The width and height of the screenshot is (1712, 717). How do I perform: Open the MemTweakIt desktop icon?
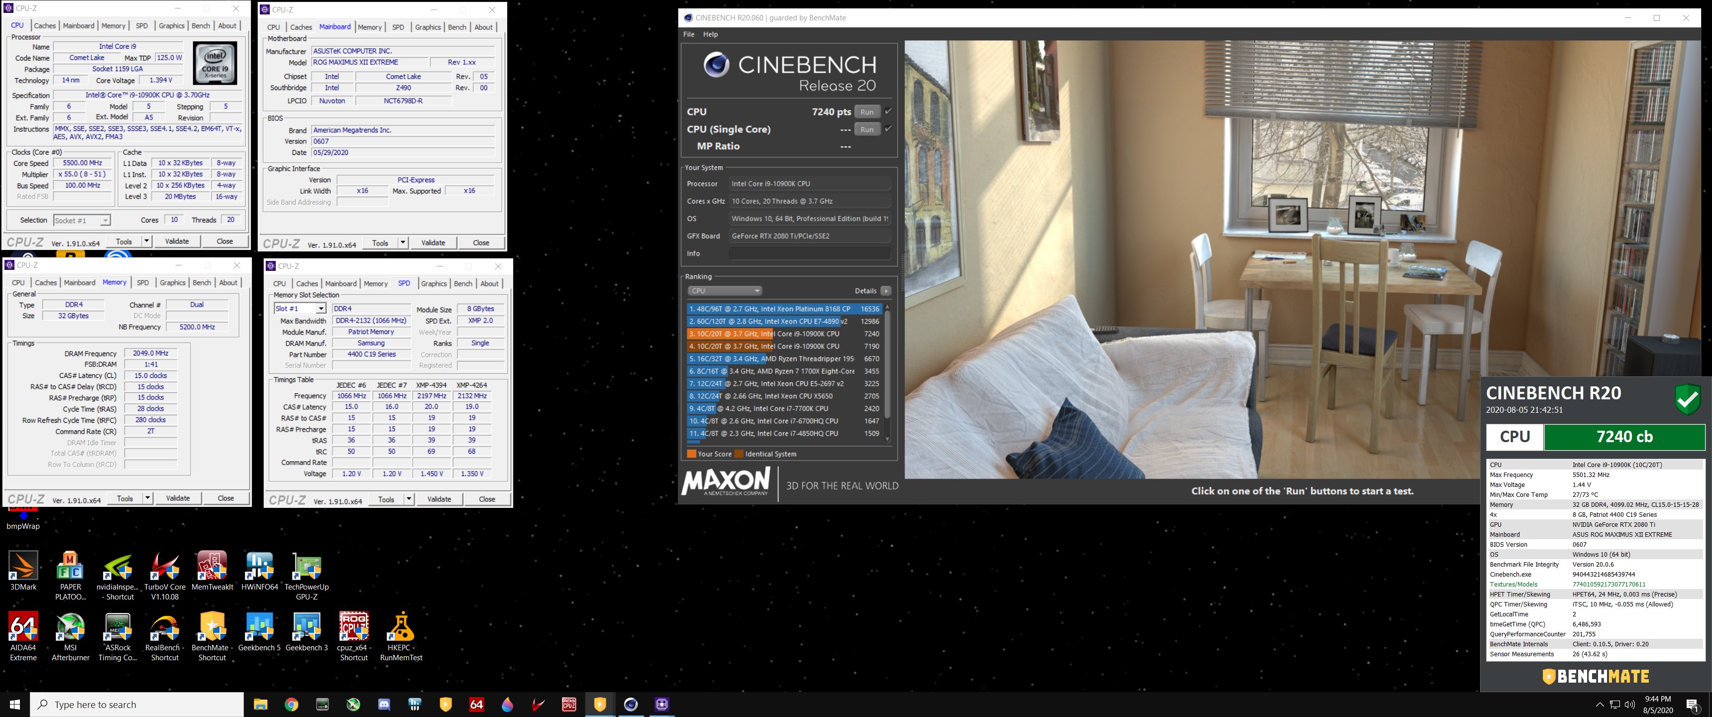click(212, 571)
